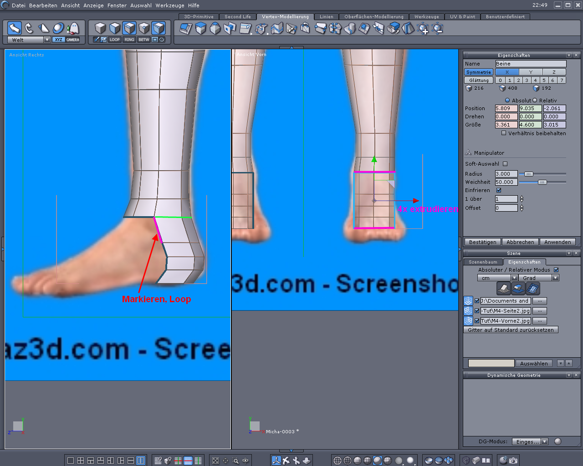Open the Second Life tab
The height and width of the screenshot is (466, 583).
pyautogui.click(x=238, y=16)
